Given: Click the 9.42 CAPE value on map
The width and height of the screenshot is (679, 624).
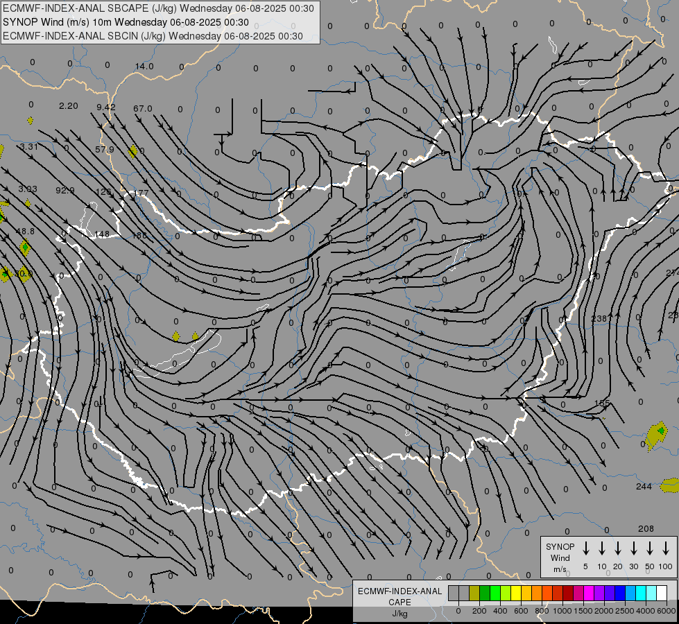Looking at the screenshot, I should (x=106, y=107).
